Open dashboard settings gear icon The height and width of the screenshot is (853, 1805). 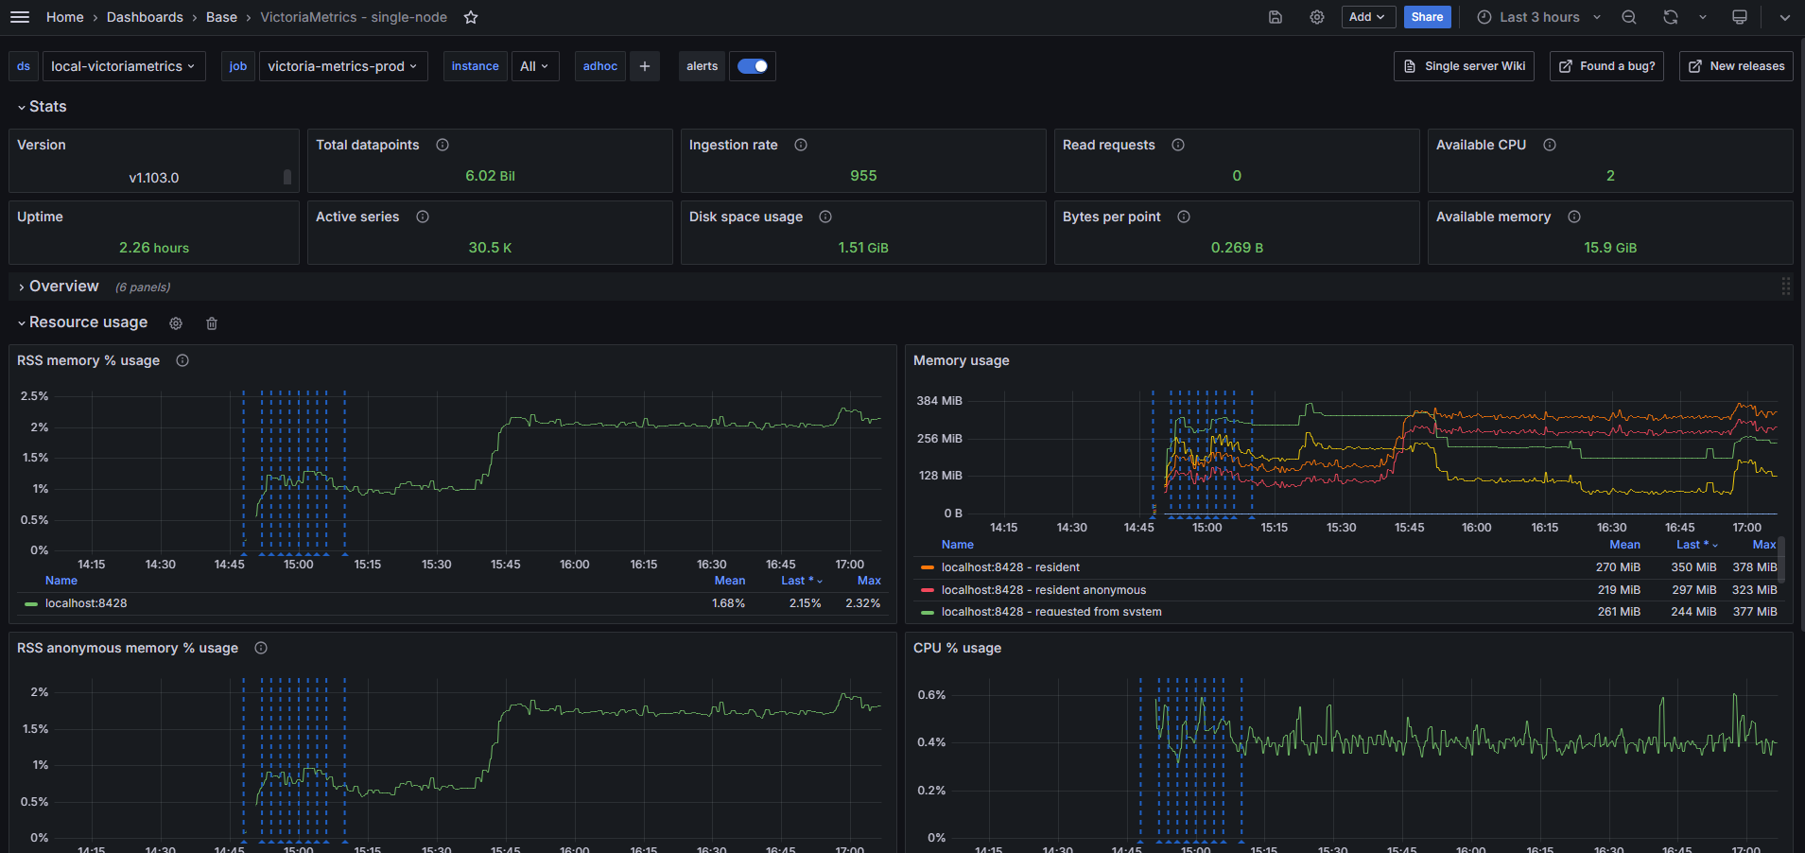point(1317,17)
